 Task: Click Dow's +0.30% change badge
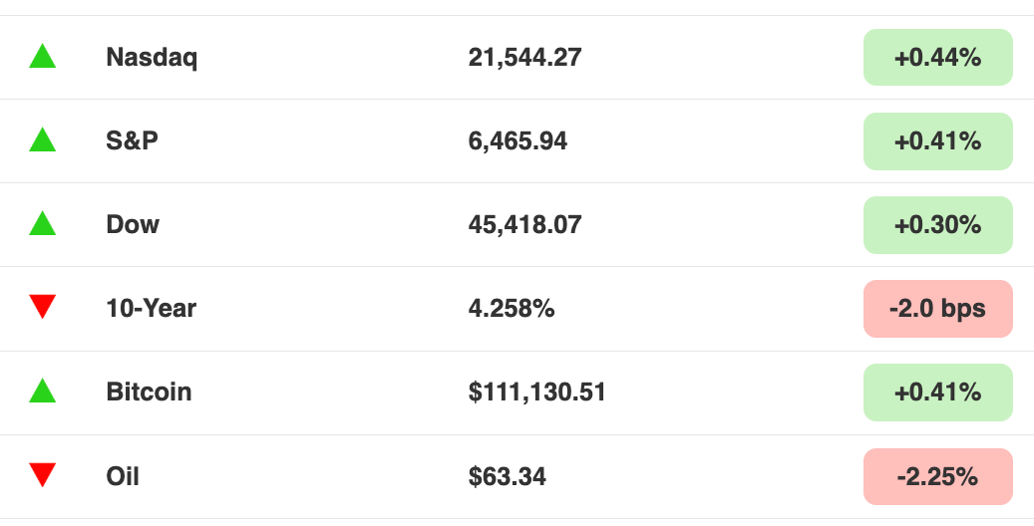[937, 225]
